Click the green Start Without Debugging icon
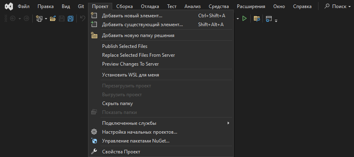 (244, 19)
